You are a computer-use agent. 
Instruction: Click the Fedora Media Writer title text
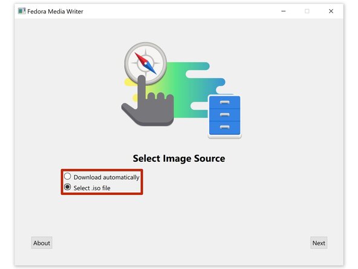(55, 12)
